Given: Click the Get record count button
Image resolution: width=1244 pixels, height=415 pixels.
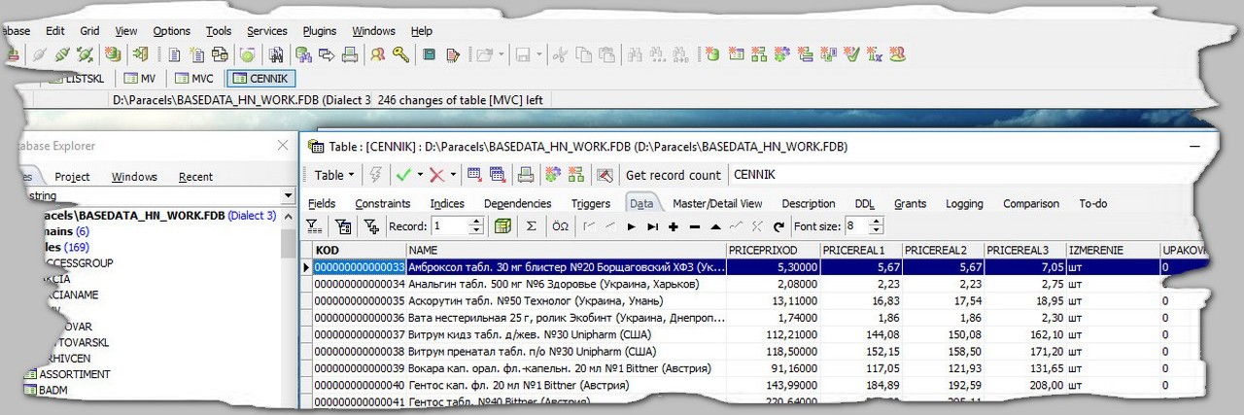Looking at the screenshot, I should click(x=673, y=175).
